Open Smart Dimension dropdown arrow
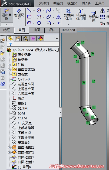The height and width of the screenshot is (170, 109). tap(19, 24)
